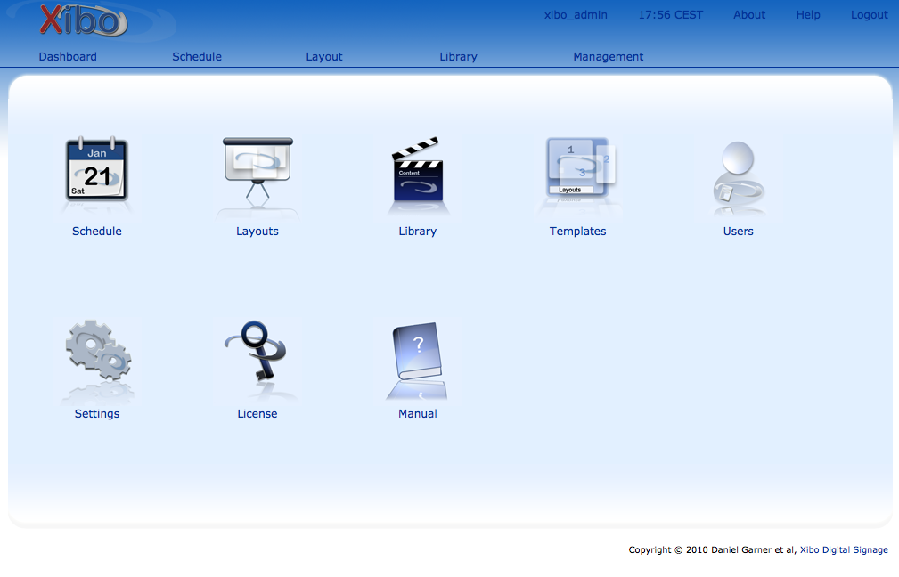899x577 pixels.
Task: Click the Users text label
Action: coord(738,231)
